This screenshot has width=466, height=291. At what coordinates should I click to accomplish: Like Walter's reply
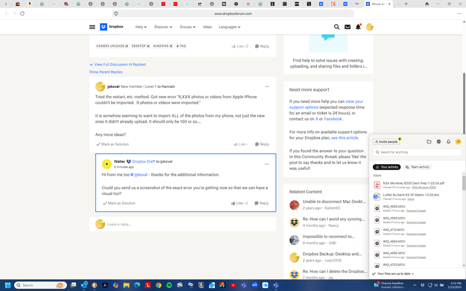tap(239, 203)
